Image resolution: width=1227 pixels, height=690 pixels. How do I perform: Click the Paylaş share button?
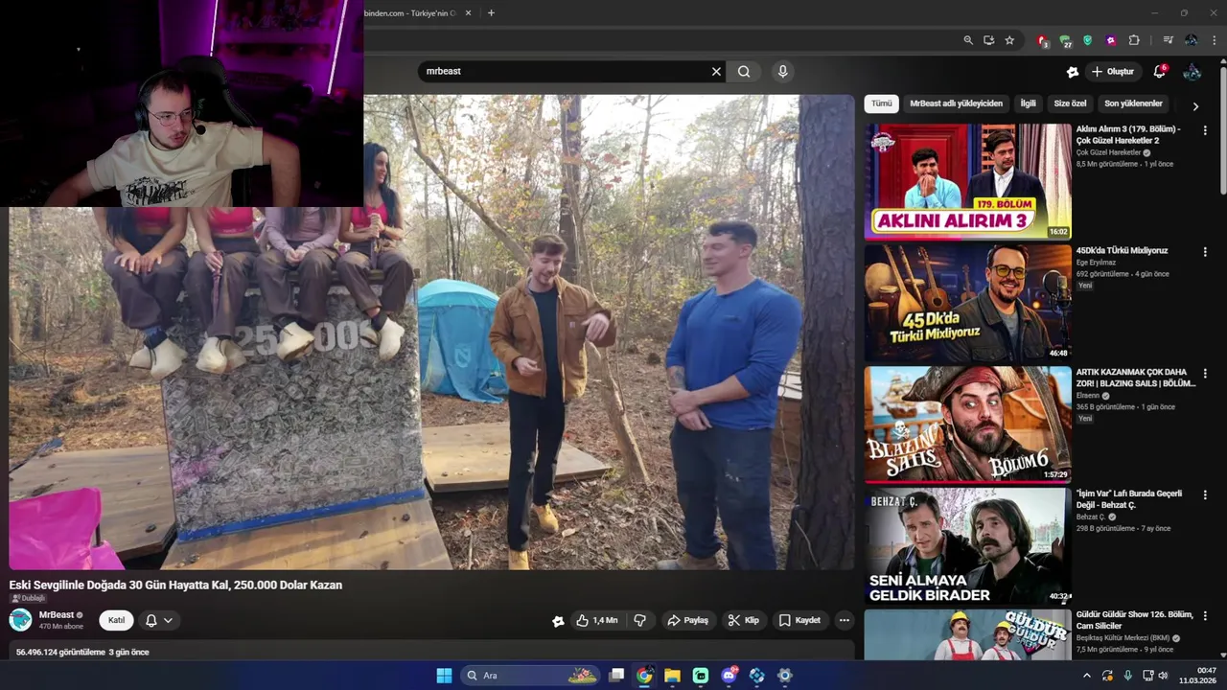687,620
